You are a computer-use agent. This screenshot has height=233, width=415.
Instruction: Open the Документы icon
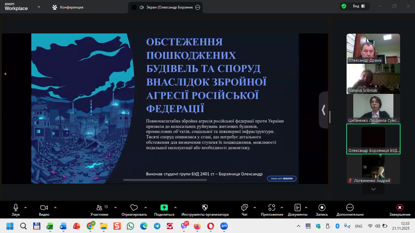297,208
